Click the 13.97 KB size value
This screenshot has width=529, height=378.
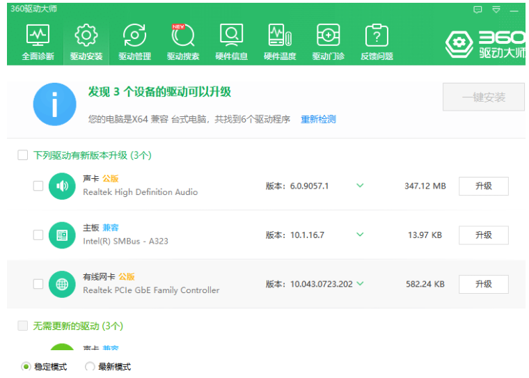click(x=425, y=235)
